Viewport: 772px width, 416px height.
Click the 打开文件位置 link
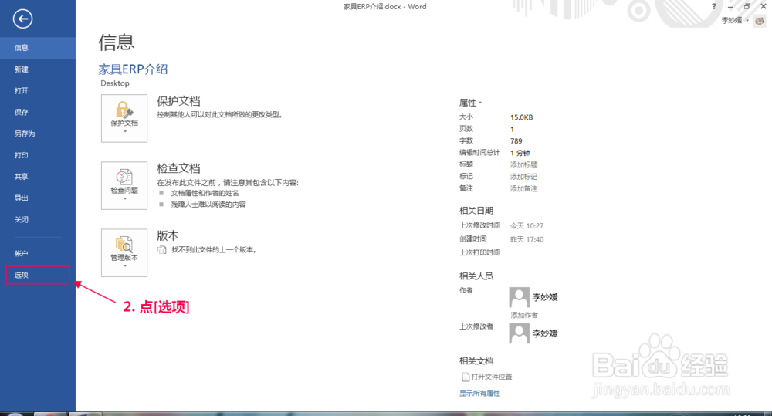487,377
